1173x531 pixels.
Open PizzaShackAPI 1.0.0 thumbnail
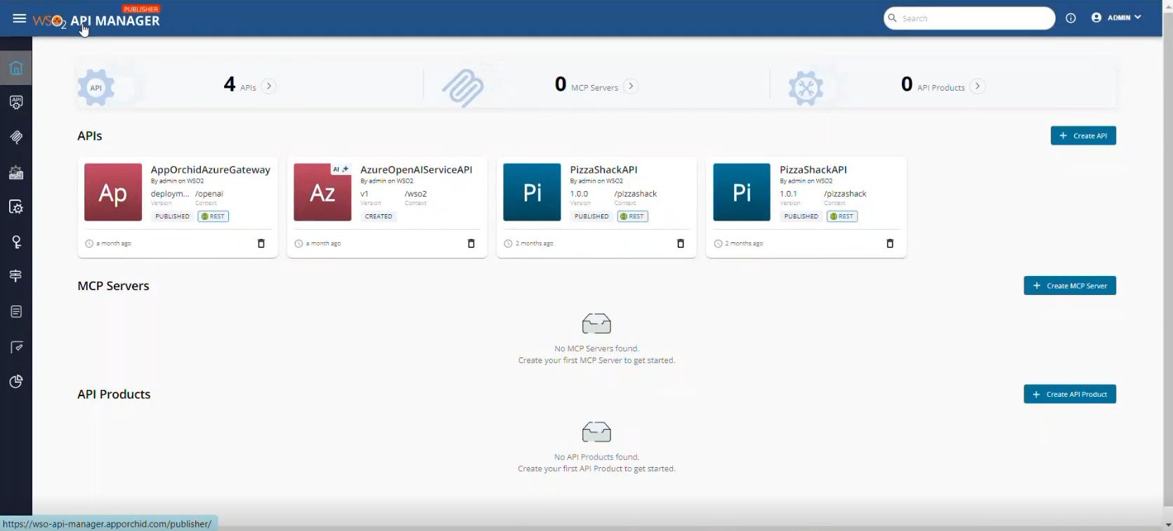pyautogui.click(x=532, y=192)
